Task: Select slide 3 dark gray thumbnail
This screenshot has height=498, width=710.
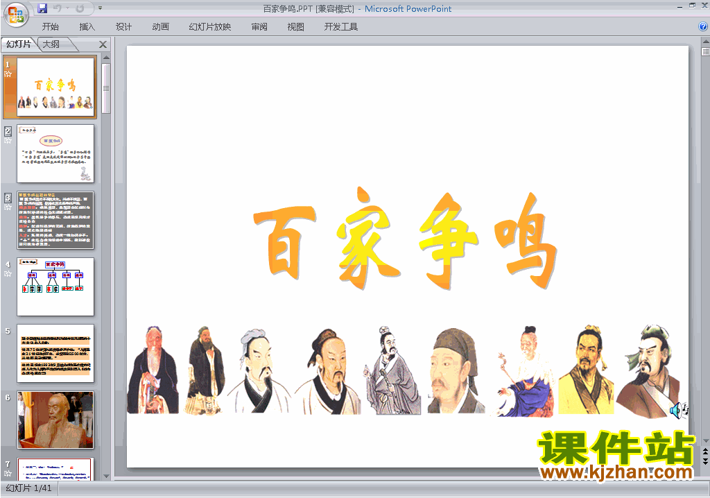Action: click(x=55, y=221)
